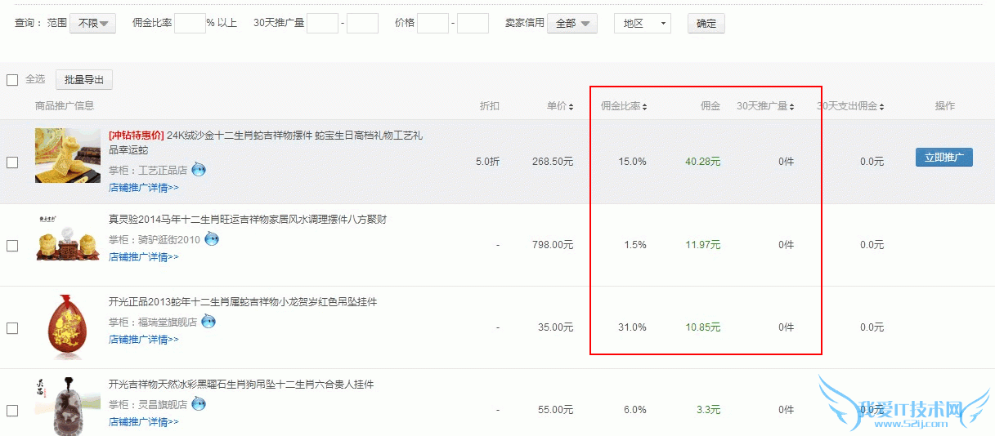Sort by 30天推广量 column header

point(765,106)
